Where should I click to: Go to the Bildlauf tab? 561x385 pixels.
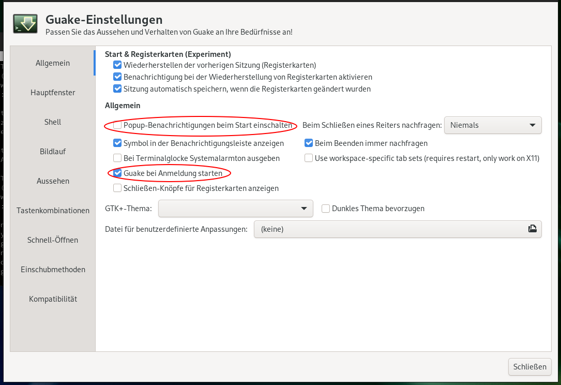pos(53,152)
